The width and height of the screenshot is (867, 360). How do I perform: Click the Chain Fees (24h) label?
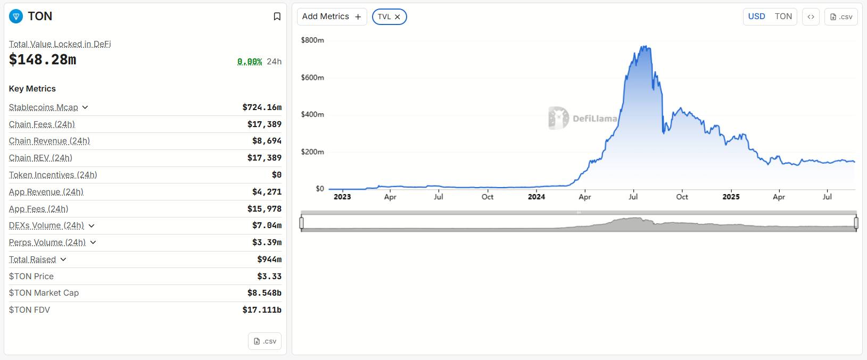42,124
